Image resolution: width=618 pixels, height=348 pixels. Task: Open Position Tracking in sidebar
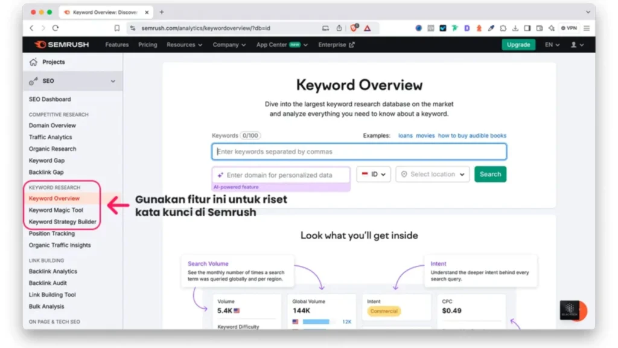(x=52, y=233)
